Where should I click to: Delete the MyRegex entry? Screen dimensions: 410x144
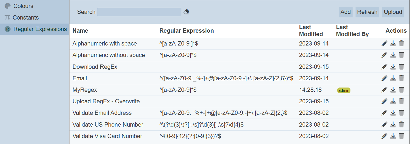point(401,90)
